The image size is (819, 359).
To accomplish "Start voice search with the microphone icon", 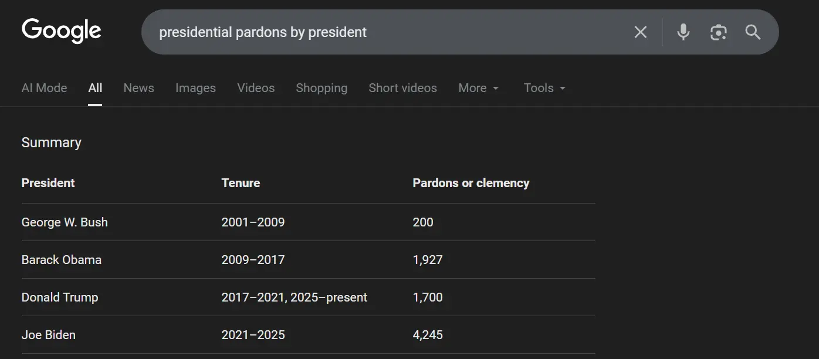I will point(683,32).
